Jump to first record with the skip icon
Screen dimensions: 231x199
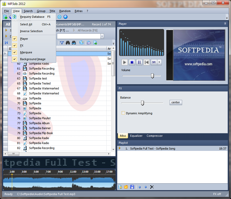tap(6, 43)
